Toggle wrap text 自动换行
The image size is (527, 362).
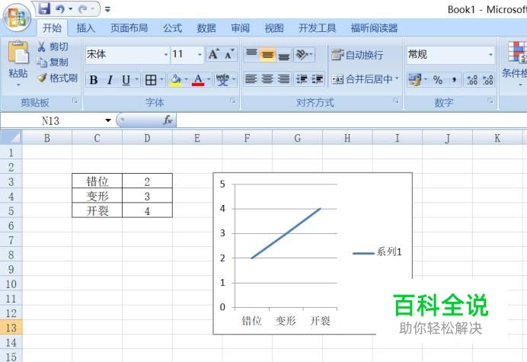coord(357,55)
